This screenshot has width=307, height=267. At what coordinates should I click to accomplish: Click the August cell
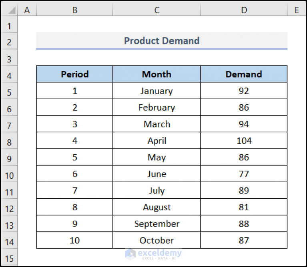(157, 207)
